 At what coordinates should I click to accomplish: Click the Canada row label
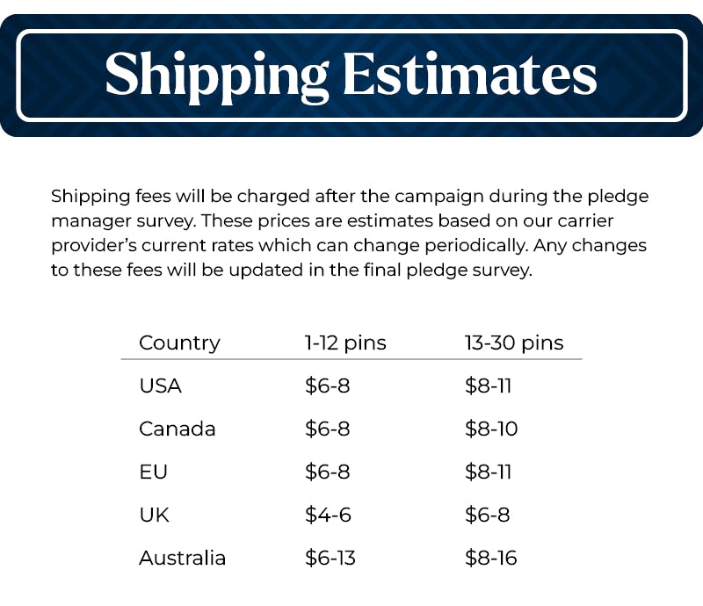(x=177, y=429)
